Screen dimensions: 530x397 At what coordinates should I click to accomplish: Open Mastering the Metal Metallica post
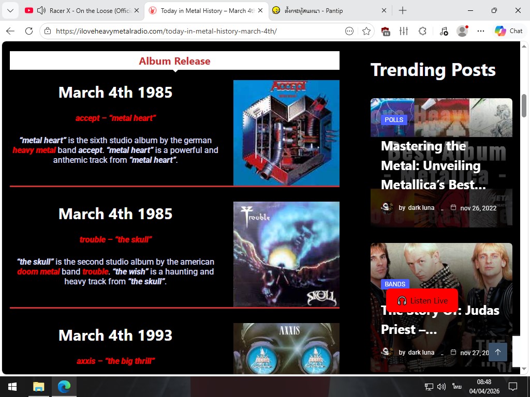[x=433, y=165]
